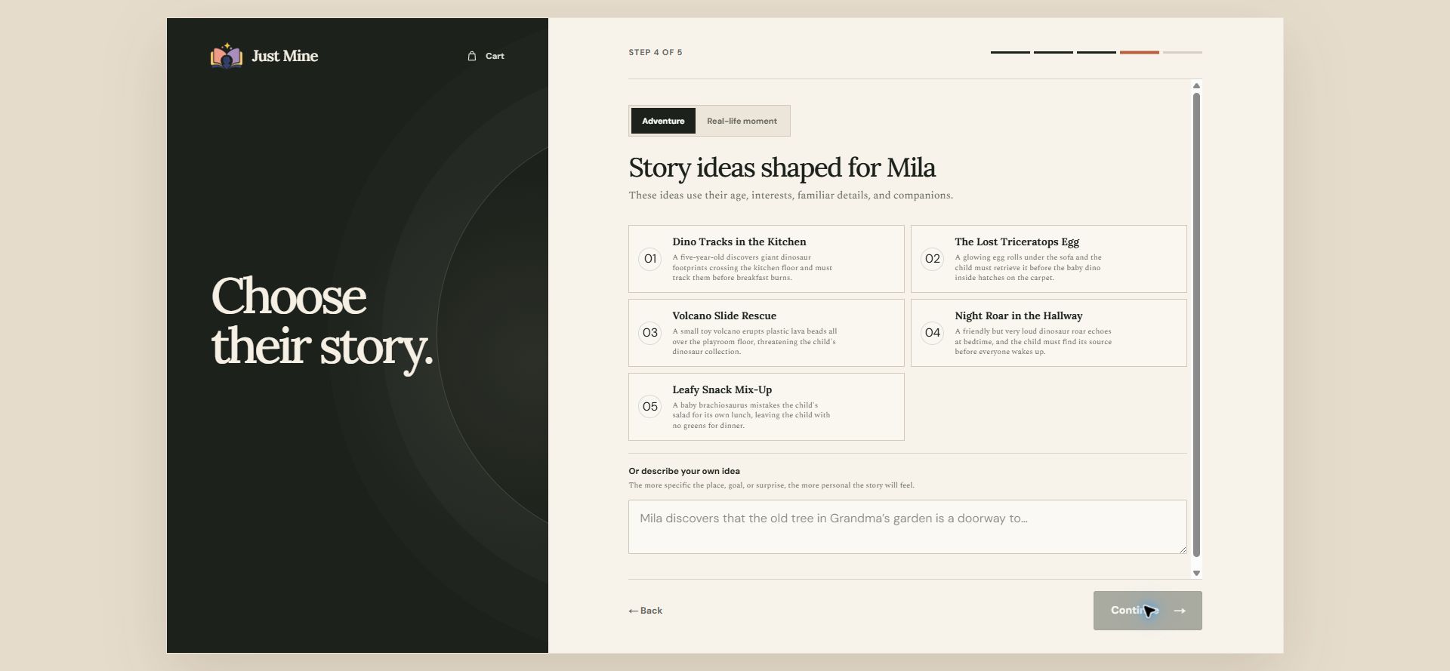Click the Continue button
Screen dimensions: 1450x671
coord(1147,611)
